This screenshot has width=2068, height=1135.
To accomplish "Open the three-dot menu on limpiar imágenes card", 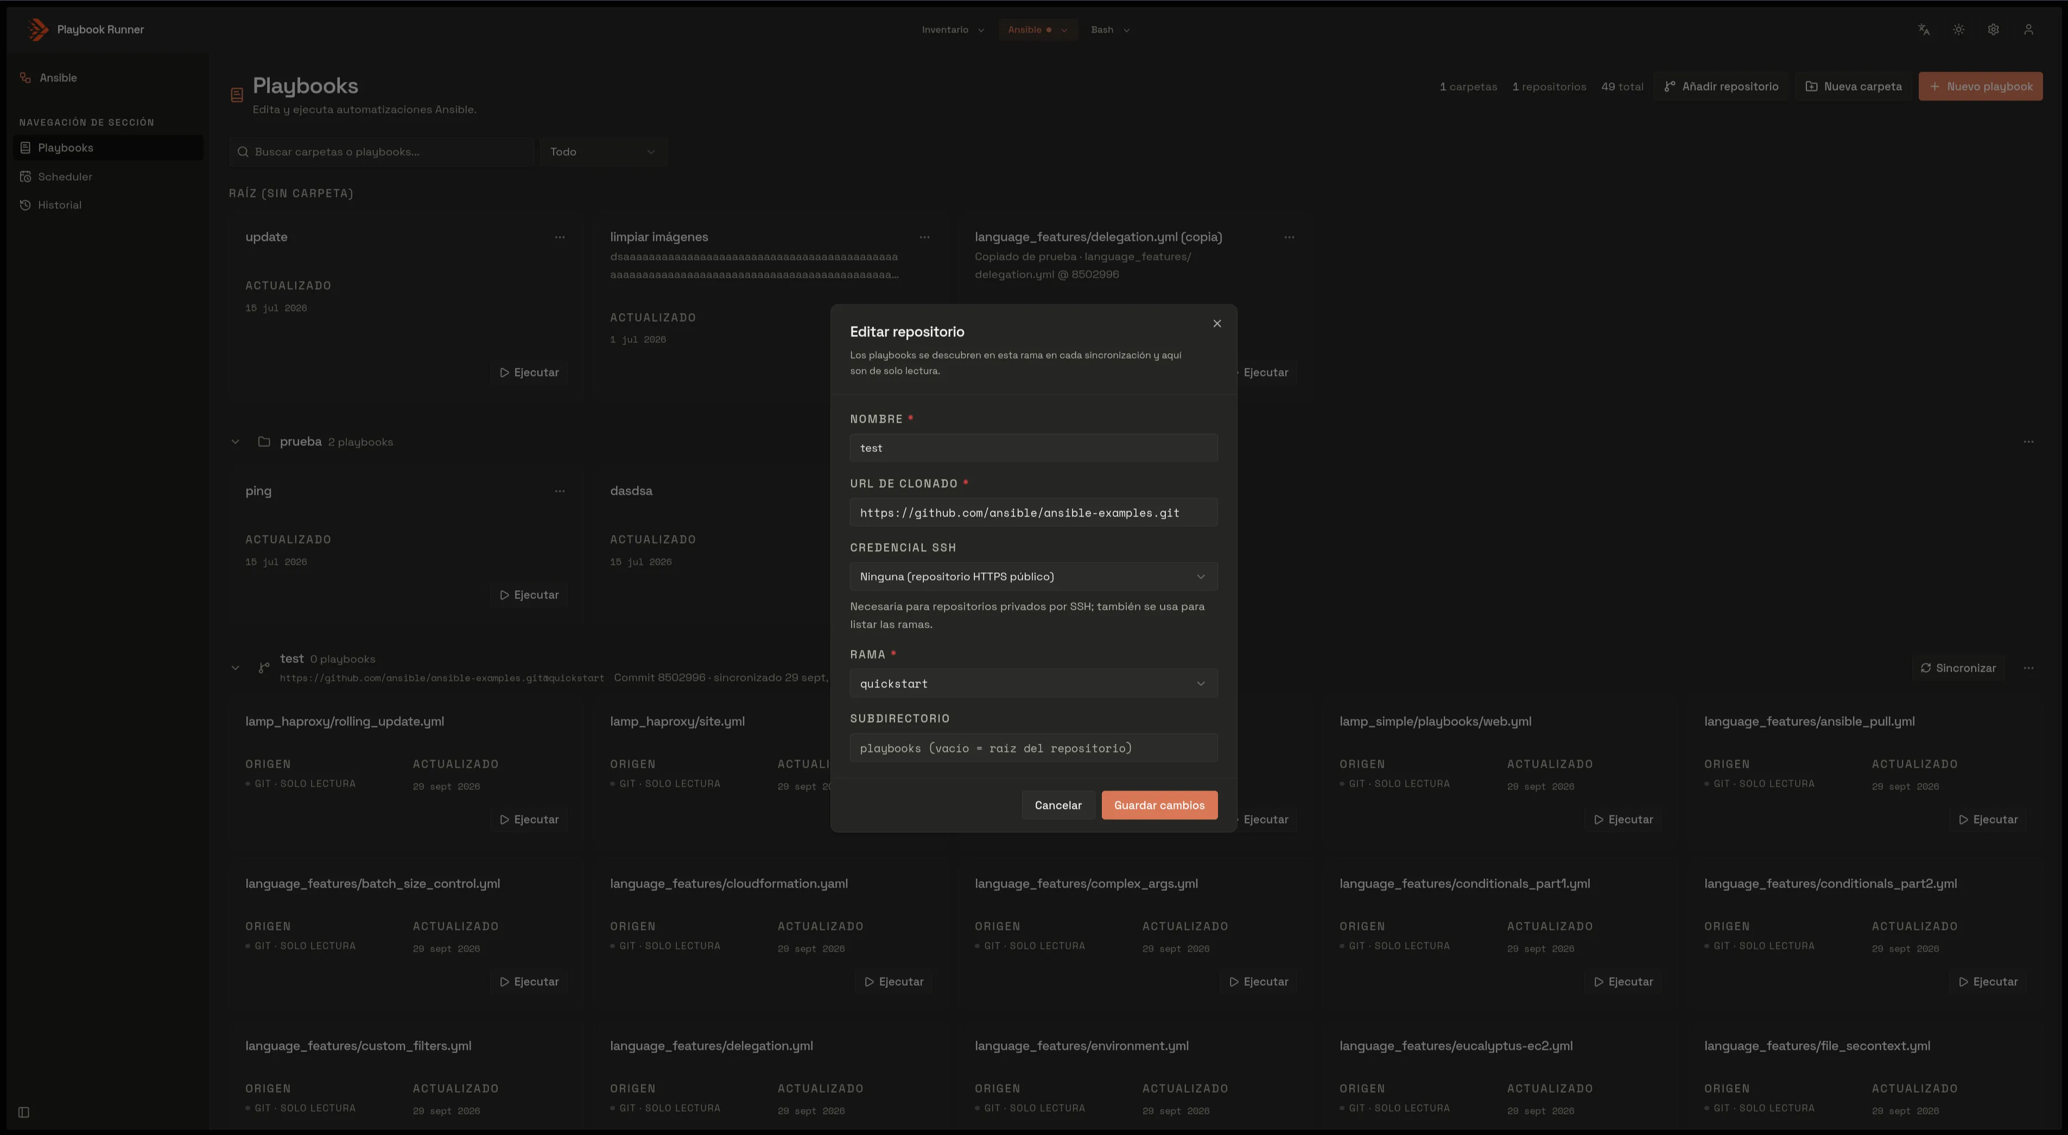I will pos(924,237).
